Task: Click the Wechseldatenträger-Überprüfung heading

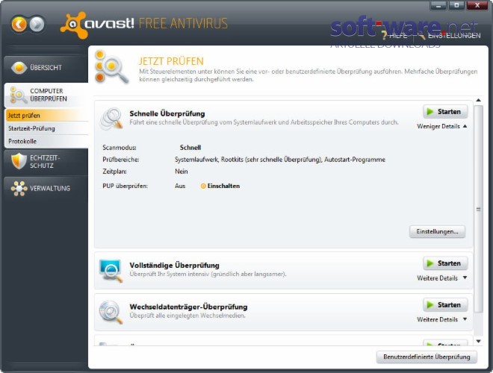Action: [188, 307]
